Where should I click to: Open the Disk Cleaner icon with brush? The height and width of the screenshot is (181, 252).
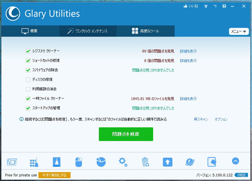pyautogui.click(x=57, y=162)
